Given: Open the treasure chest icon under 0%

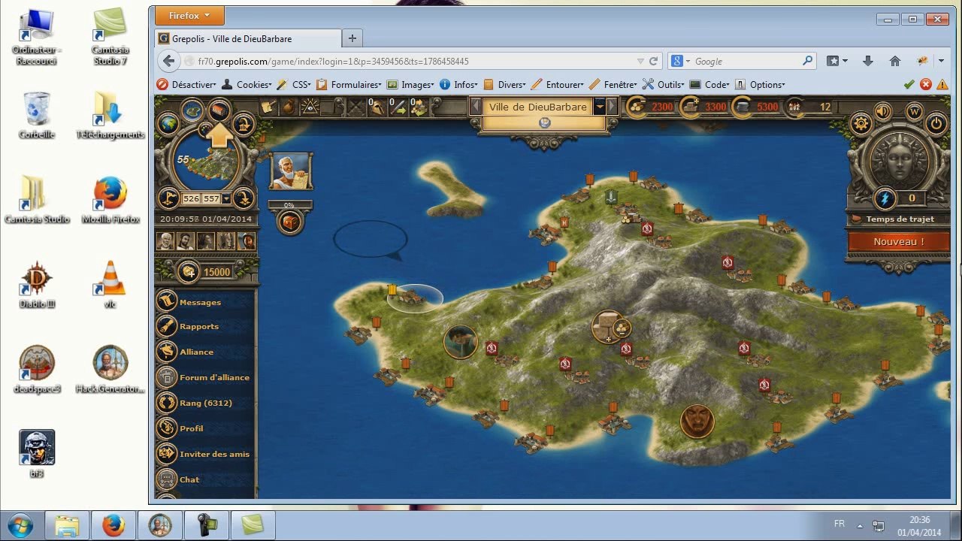Looking at the screenshot, I should point(290,222).
